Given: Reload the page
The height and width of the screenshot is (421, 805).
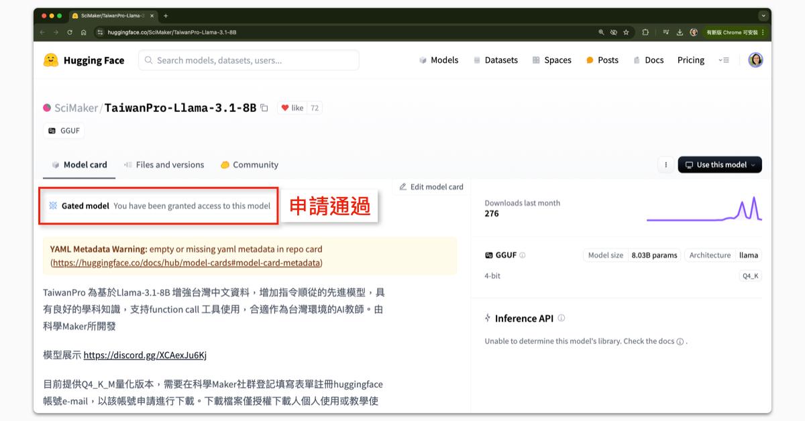Looking at the screenshot, I should 70,32.
